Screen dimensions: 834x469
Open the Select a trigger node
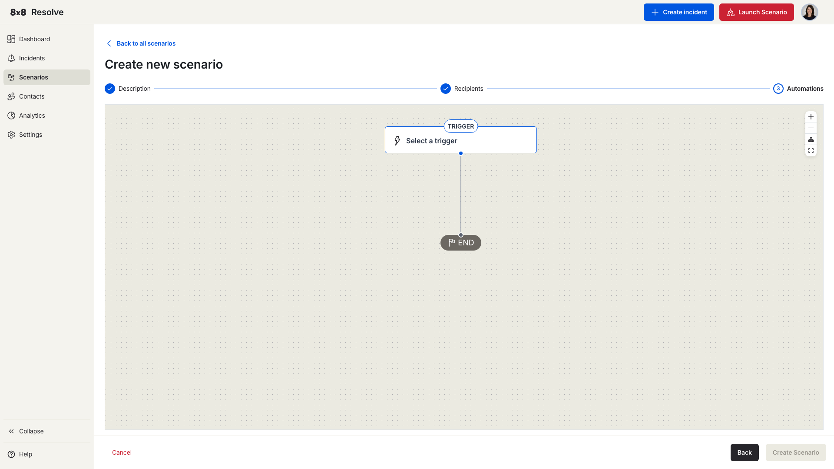(461, 140)
